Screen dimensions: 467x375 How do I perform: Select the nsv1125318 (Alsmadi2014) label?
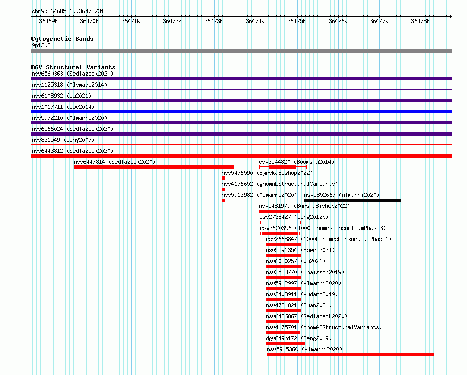click(x=69, y=85)
